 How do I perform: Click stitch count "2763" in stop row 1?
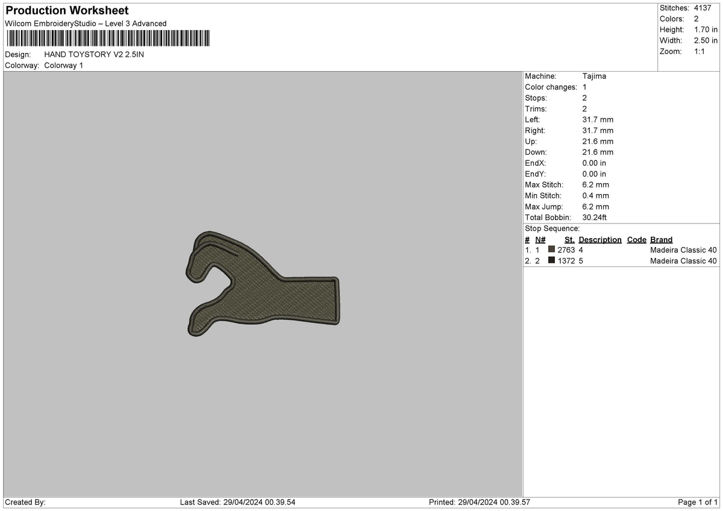[566, 249]
